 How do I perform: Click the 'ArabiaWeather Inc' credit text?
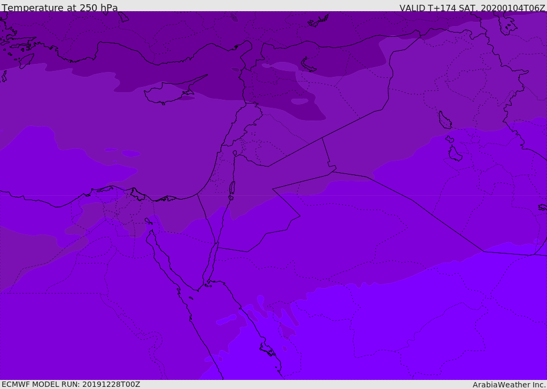tap(509, 385)
